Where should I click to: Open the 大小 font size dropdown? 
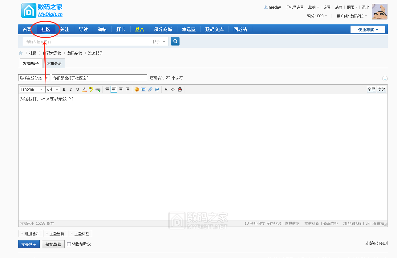tap(52, 89)
